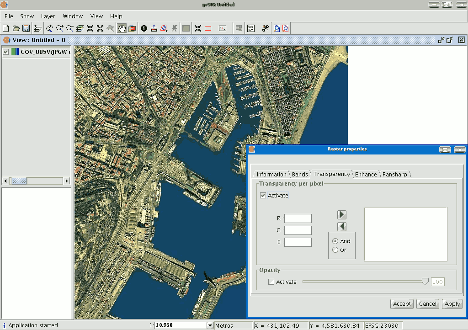Save the project using the floppy disk icon
Screen dimensions: 468x330
26,28
